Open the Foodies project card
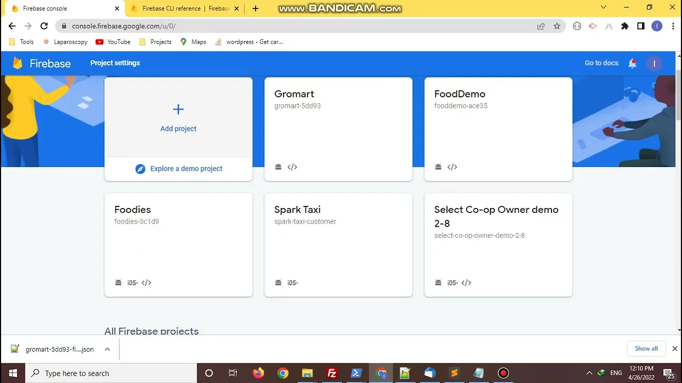The image size is (682, 383). pos(178,245)
